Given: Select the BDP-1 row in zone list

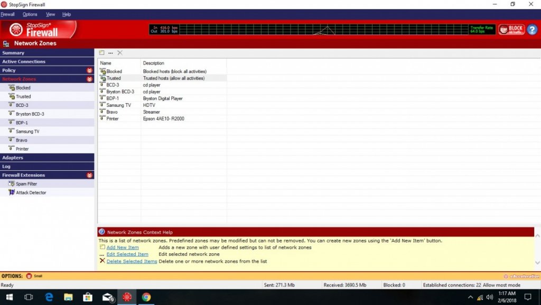Looking at the screenshot, I should 163,98.
